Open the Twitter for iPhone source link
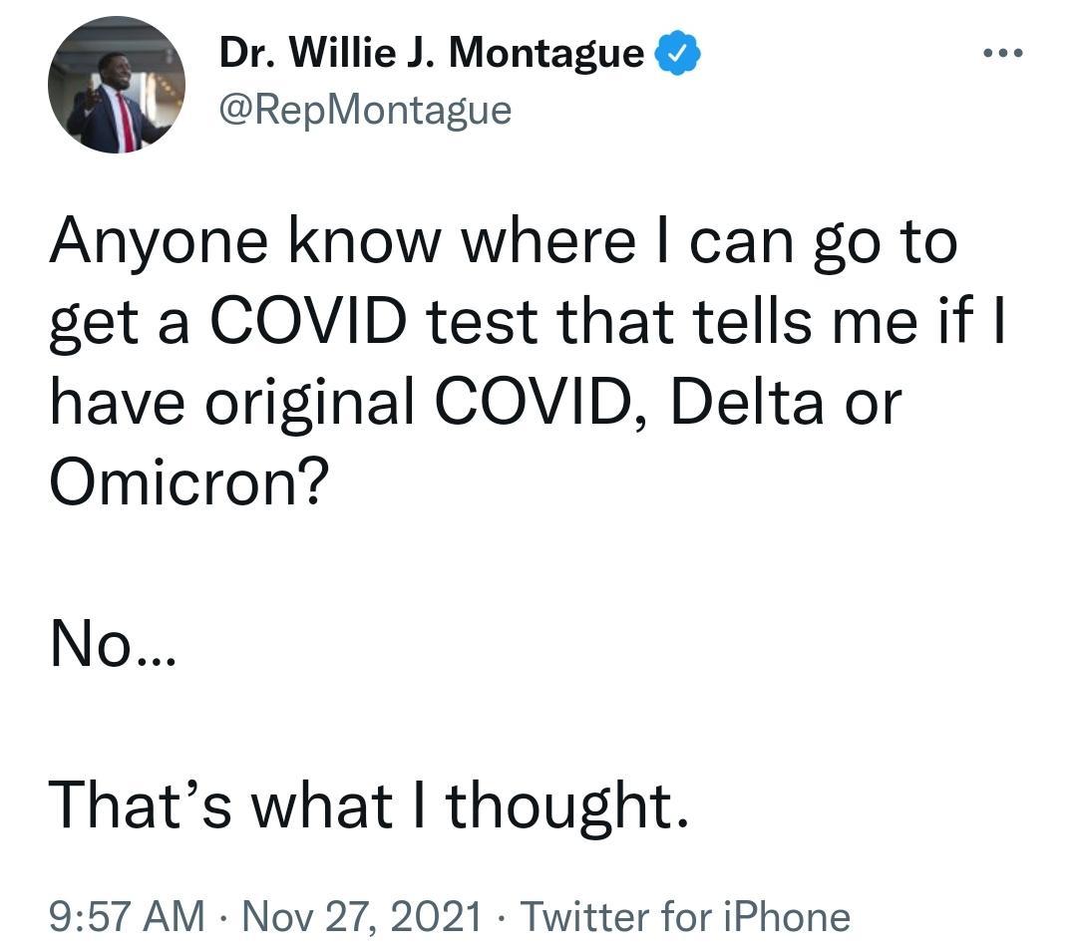The image size is (1077, 952). coord(685,916)
